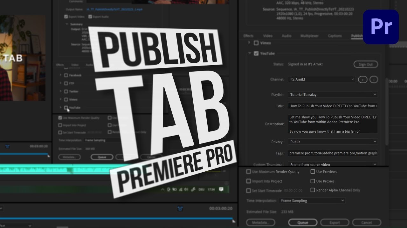Check Import Into Project in right dialog
Image resolution: width=407 pixels, height=228 pixels.
[249, 181]
